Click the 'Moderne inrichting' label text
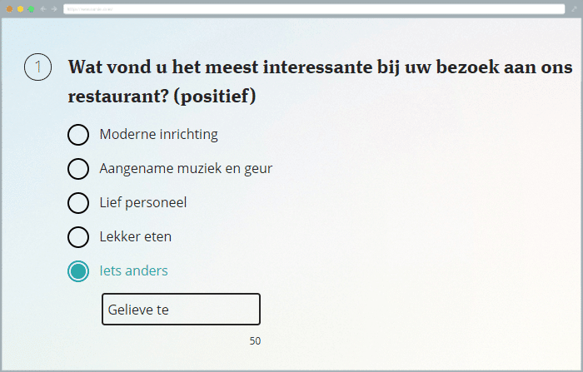 158,135
